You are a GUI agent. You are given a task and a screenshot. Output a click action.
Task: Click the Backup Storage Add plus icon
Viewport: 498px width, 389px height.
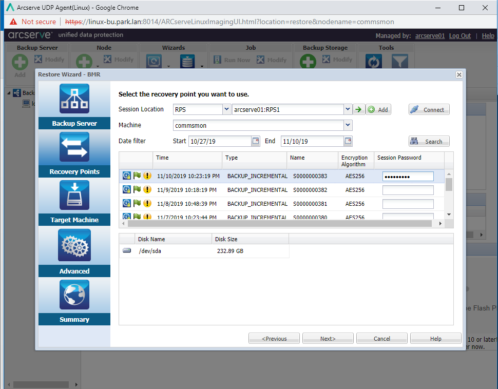[308, 61]
